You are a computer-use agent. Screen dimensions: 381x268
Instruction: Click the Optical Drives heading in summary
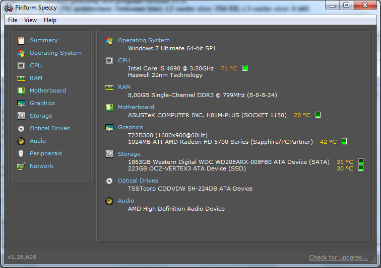[x=138, y=181]
